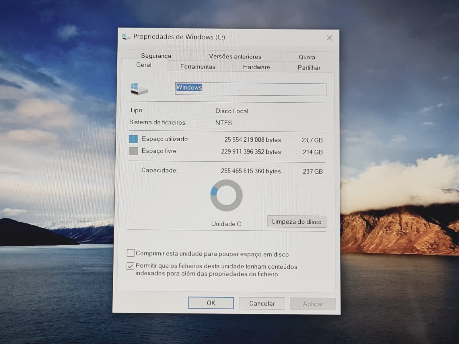Click the drive icon in title bar

point(126,37)
